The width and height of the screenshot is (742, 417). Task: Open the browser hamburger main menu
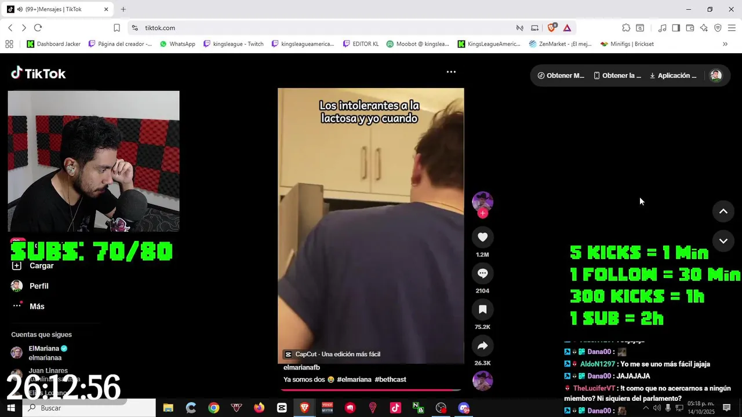click(x=732, y=28)
